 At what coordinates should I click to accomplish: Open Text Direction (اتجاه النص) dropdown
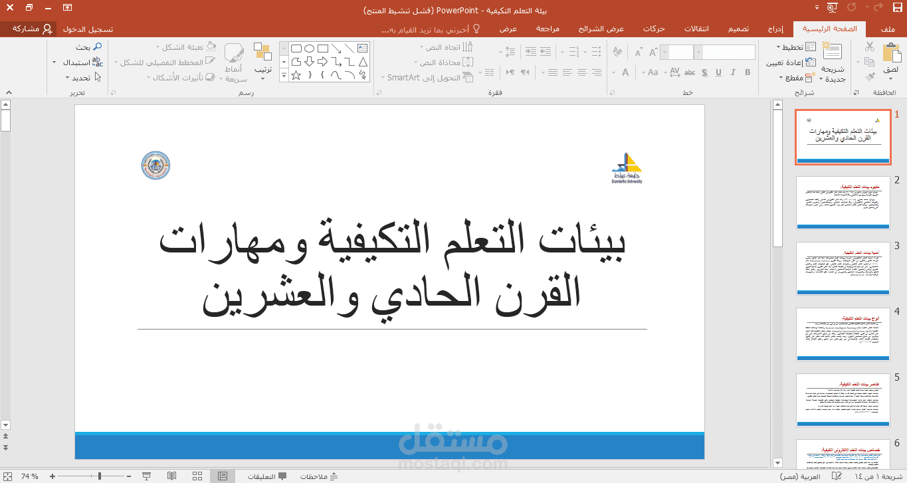click(447, 47)
